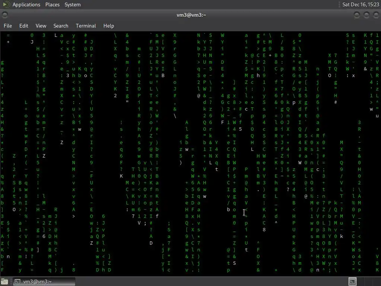Click the show desktop icon in bottom panel
Image resolution: width=381 pixels, height=286 pixels.
(x=4, y=282)
